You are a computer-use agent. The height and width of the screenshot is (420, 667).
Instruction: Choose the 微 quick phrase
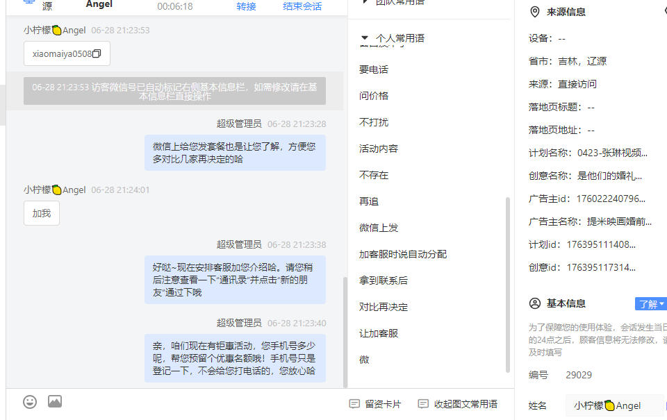pos(364,359)
